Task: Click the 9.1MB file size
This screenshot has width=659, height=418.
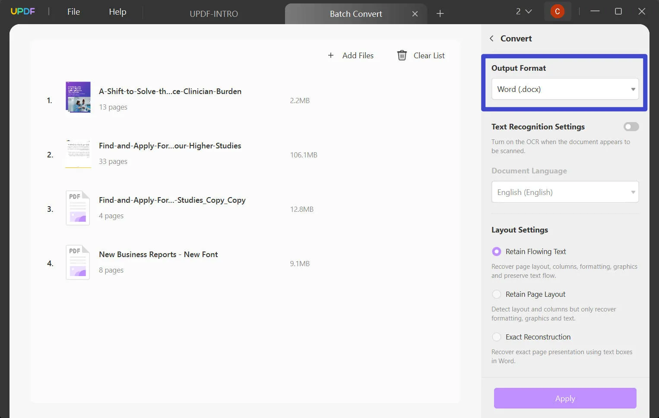Action: [300, 264]
